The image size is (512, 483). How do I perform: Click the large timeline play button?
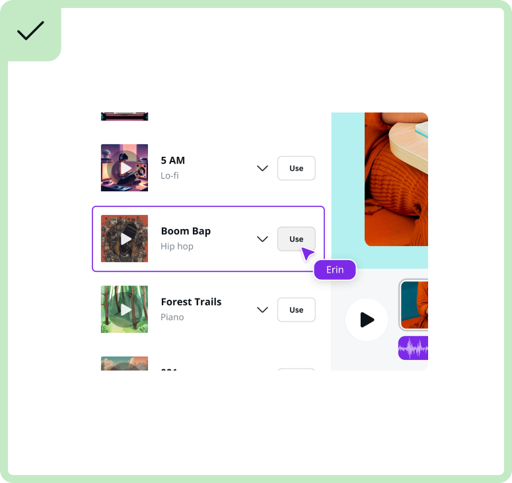pyautogui.click(x=367, y=320)
